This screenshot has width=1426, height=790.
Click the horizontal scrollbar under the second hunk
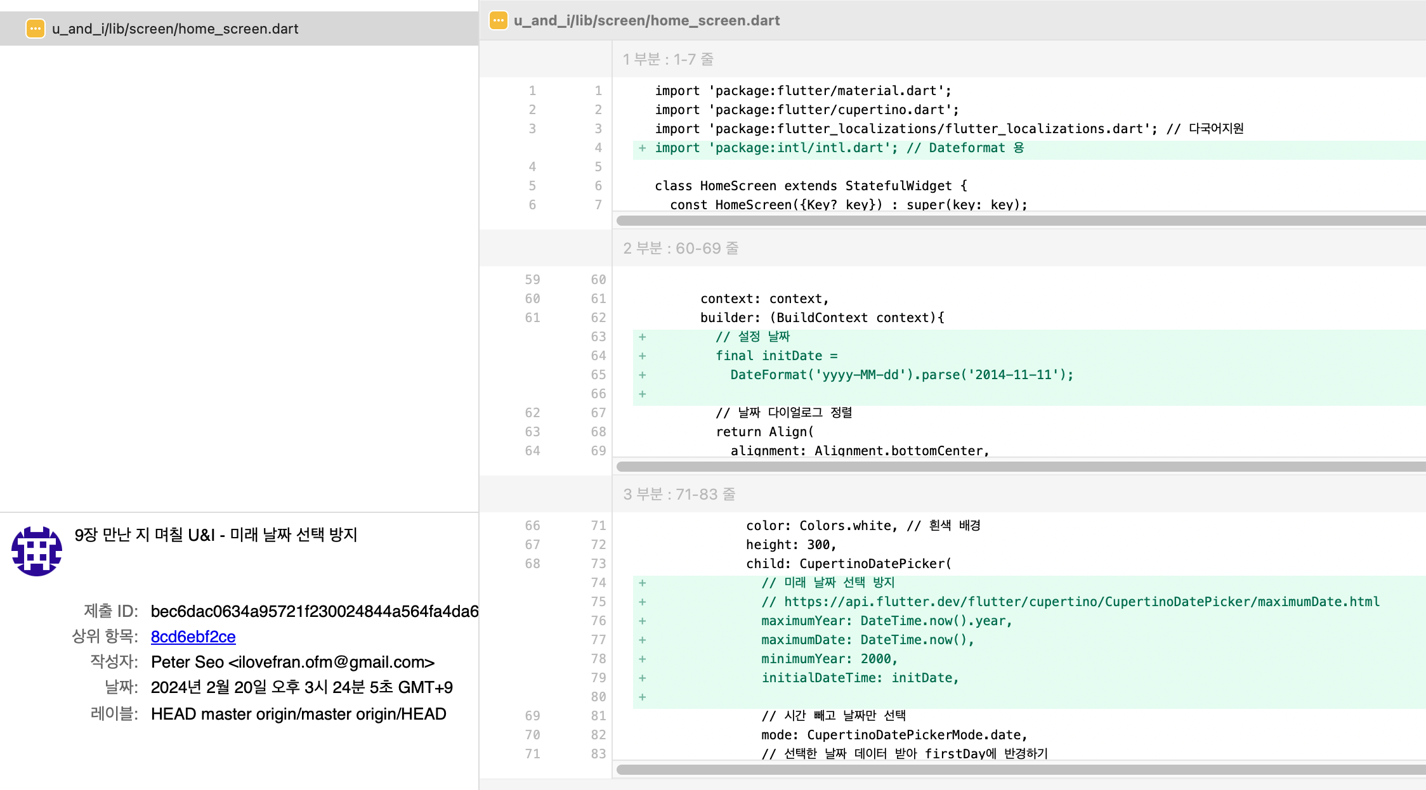1015,467
